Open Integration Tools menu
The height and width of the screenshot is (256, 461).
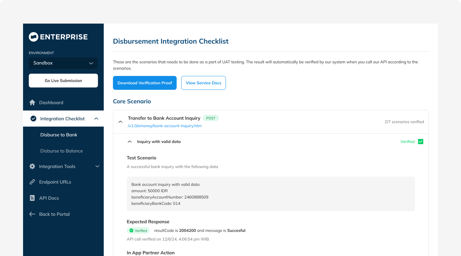(63, 166)
